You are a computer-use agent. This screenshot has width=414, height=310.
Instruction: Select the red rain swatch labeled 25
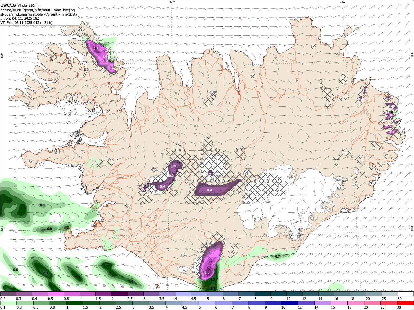389,303
